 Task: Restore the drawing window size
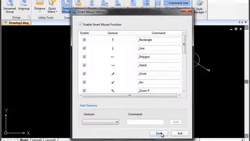pos(236,29)
